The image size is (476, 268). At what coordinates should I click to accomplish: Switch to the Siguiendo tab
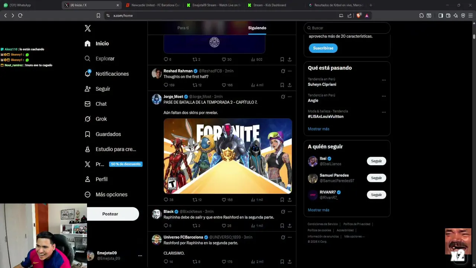tap(257, 28)
